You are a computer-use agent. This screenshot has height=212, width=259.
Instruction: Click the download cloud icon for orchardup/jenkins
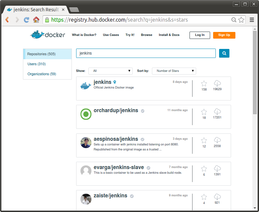217,111
